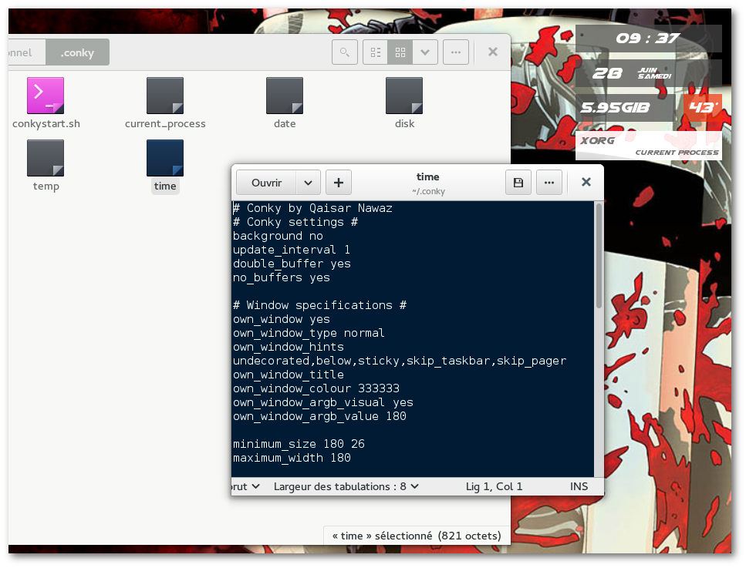746x568 pixels.
Task: Click the 'update_interval 1' line
Action: tap(292, 250)
